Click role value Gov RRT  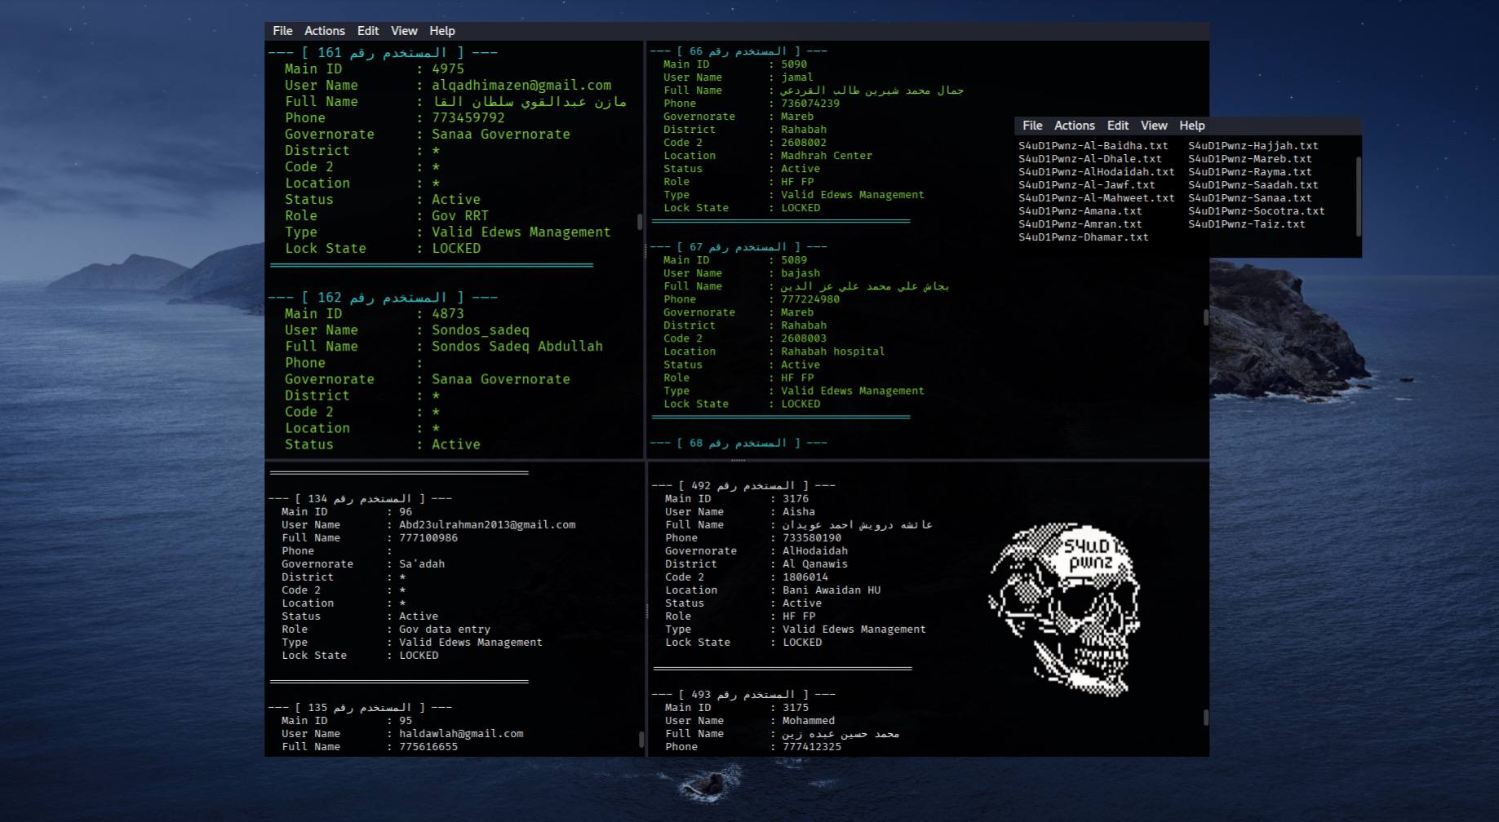point(460,216)
